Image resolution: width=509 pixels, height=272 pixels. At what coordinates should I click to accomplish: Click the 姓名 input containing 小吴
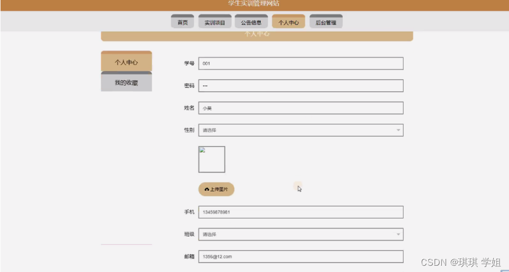click(x=301, y=108)
